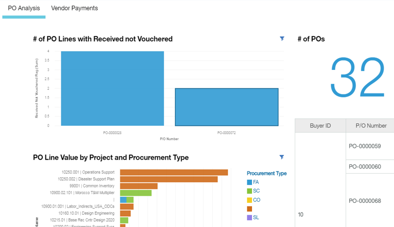Viewport: 394px width, 227px height.
Task: Click the Disaster Support Plan bar
Action: (x=169, y=179)
